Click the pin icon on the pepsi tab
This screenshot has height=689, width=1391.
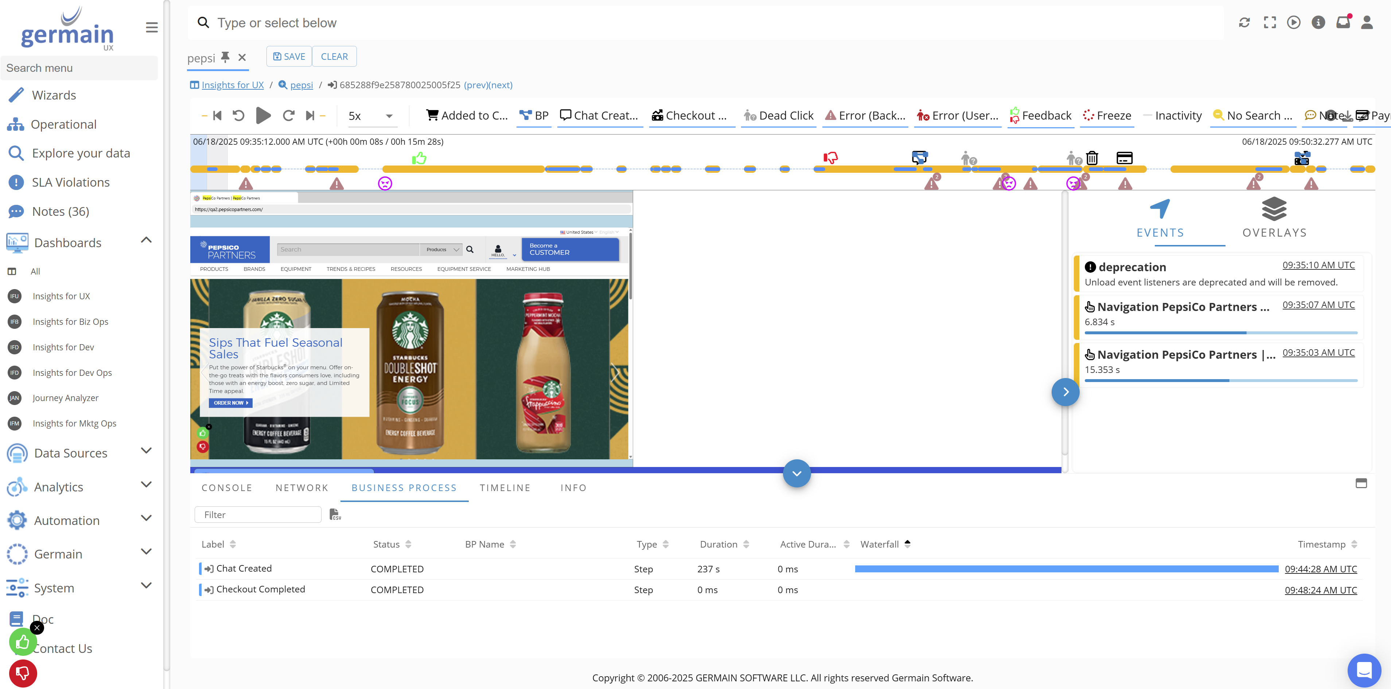pyautogui.click(x=225, y=57)
